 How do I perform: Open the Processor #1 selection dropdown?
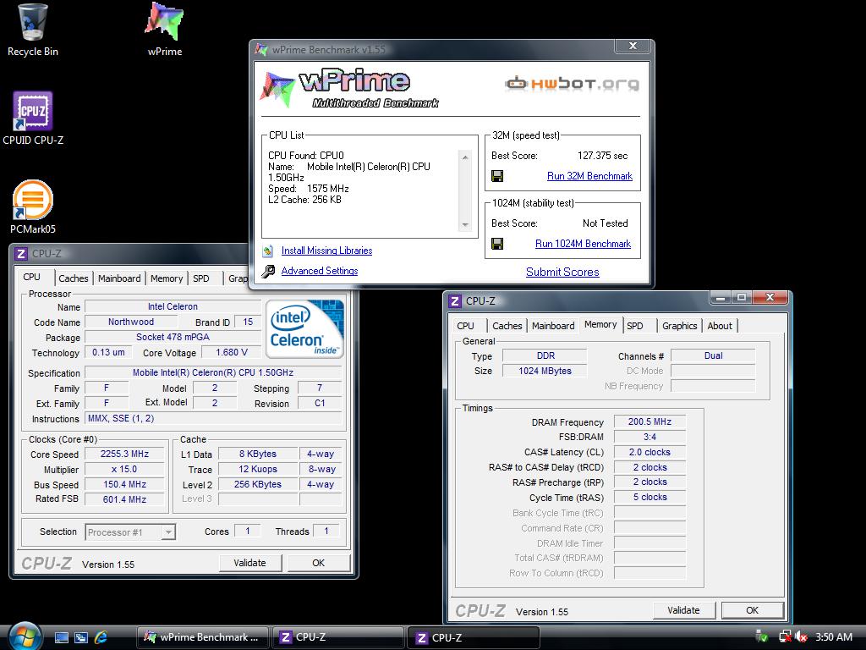130,532
